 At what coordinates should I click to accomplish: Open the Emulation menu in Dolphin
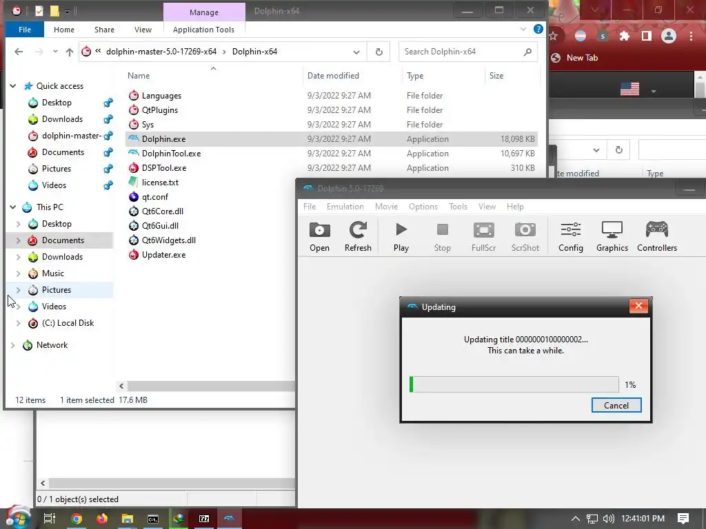click(x=345, y=207)
